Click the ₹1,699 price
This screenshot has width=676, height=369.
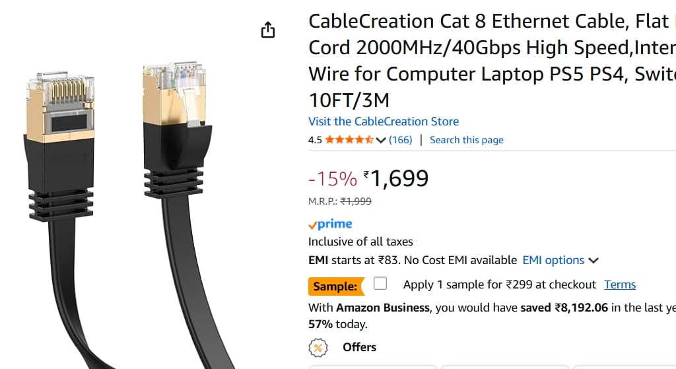[398, 178]
